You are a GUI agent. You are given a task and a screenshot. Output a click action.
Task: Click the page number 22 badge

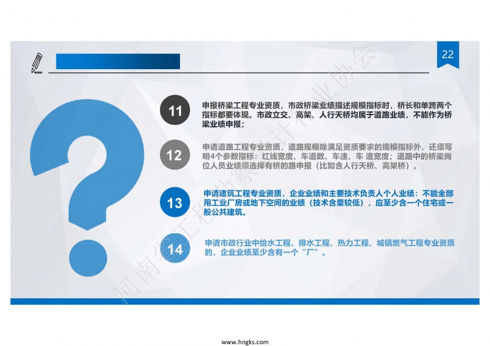[x=448, y=55]
